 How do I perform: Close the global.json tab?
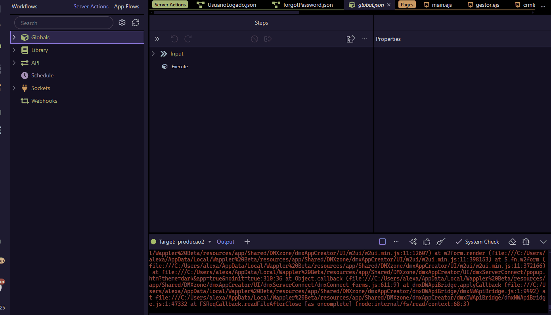click(389, 5)
